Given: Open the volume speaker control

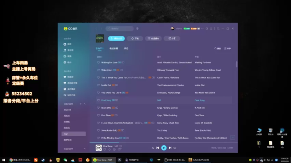Looking at the screenshot, I should [175, 148].
